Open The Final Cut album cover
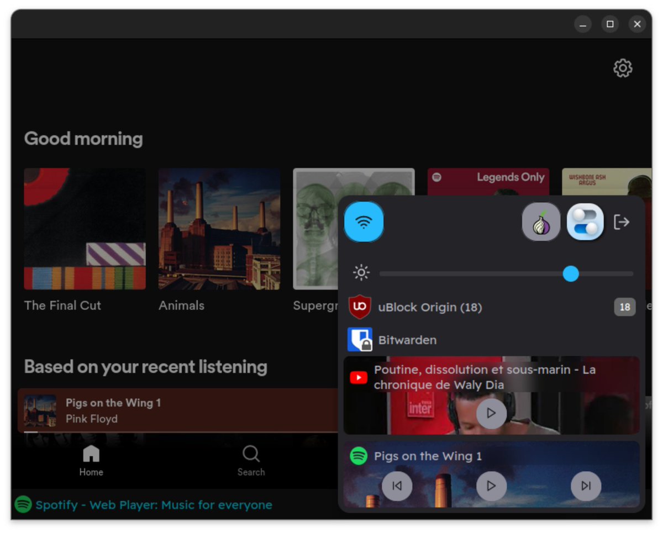 [x=85, y=229]
